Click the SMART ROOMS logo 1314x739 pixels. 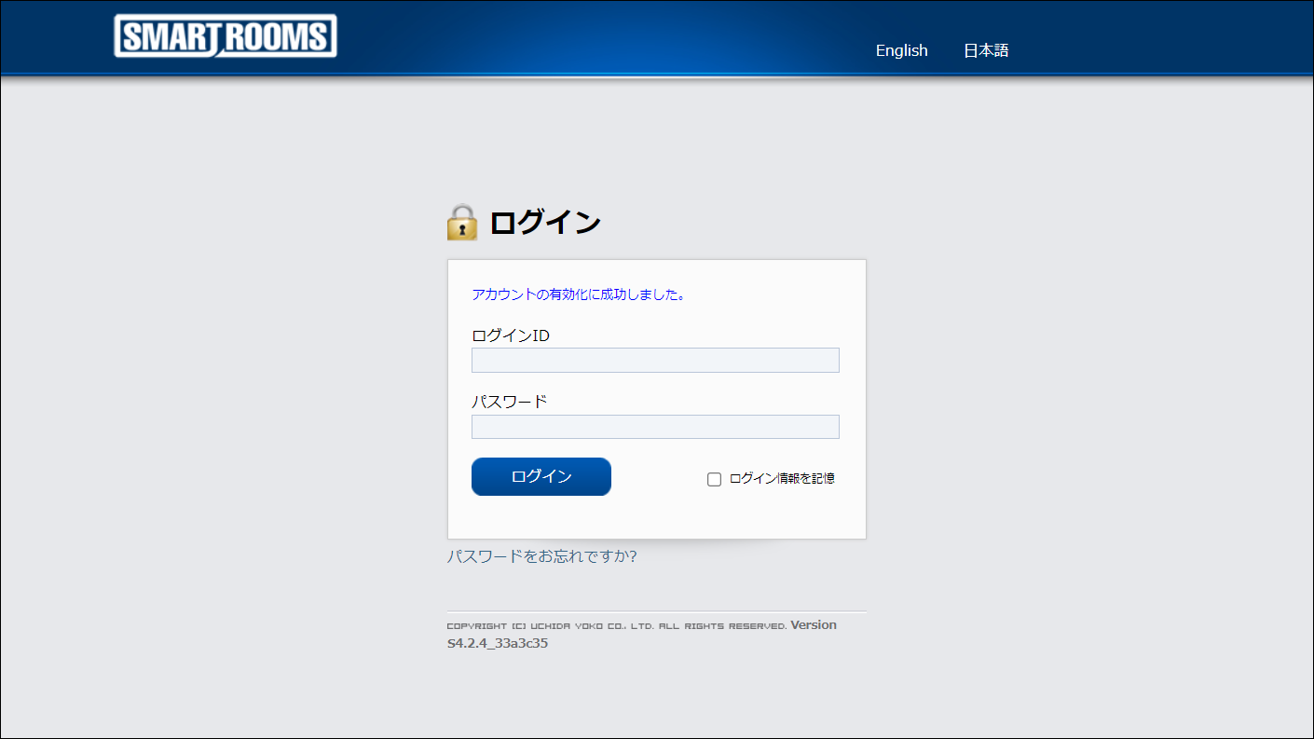[x=225, y=36]
